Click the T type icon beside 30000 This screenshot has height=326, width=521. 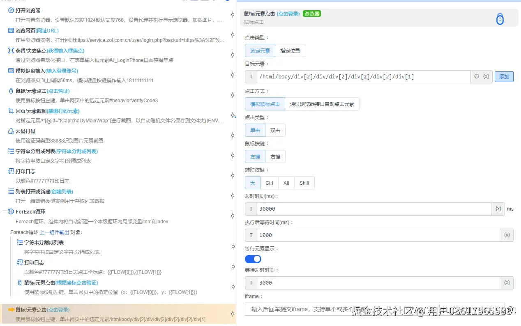tap(251, 209)
